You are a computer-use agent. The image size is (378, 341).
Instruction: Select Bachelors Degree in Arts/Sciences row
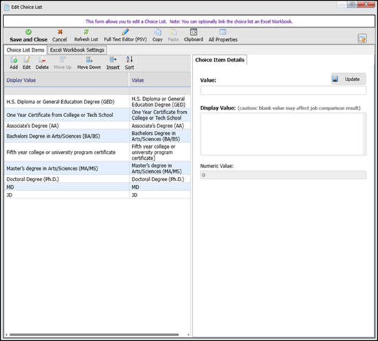(x=98, y=136)
